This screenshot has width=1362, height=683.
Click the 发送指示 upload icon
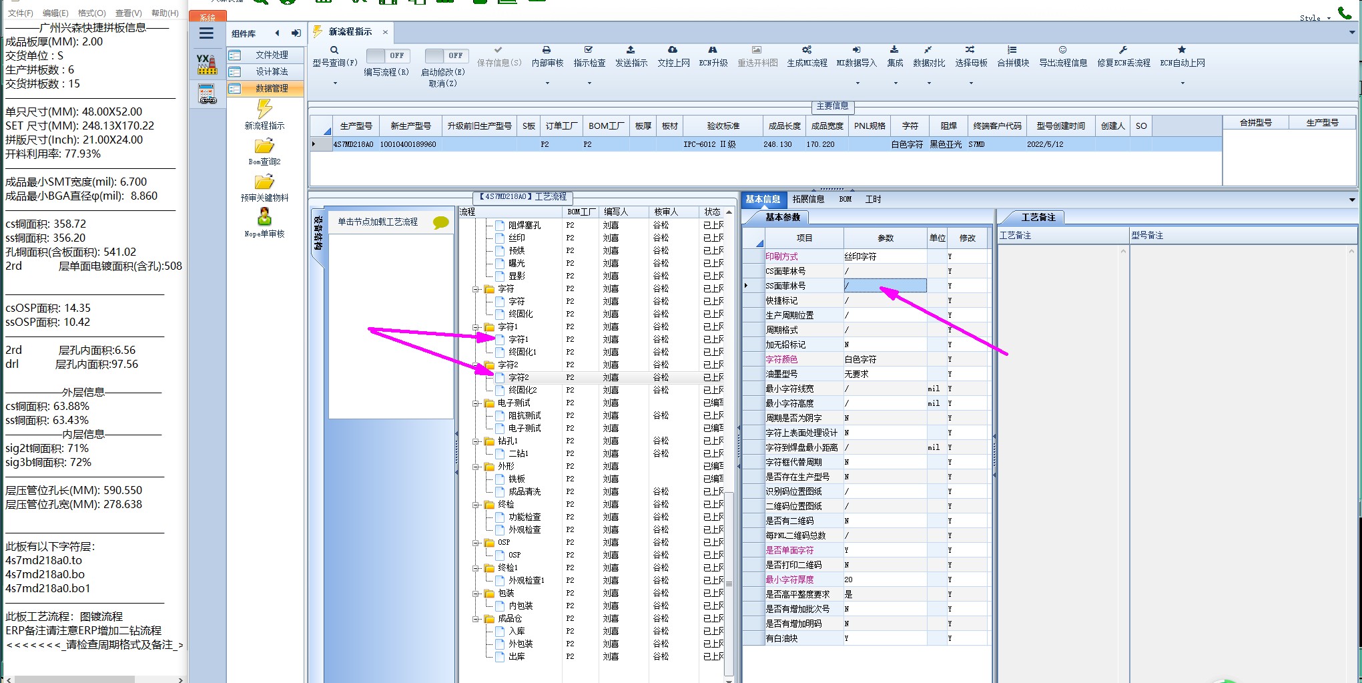631,50
